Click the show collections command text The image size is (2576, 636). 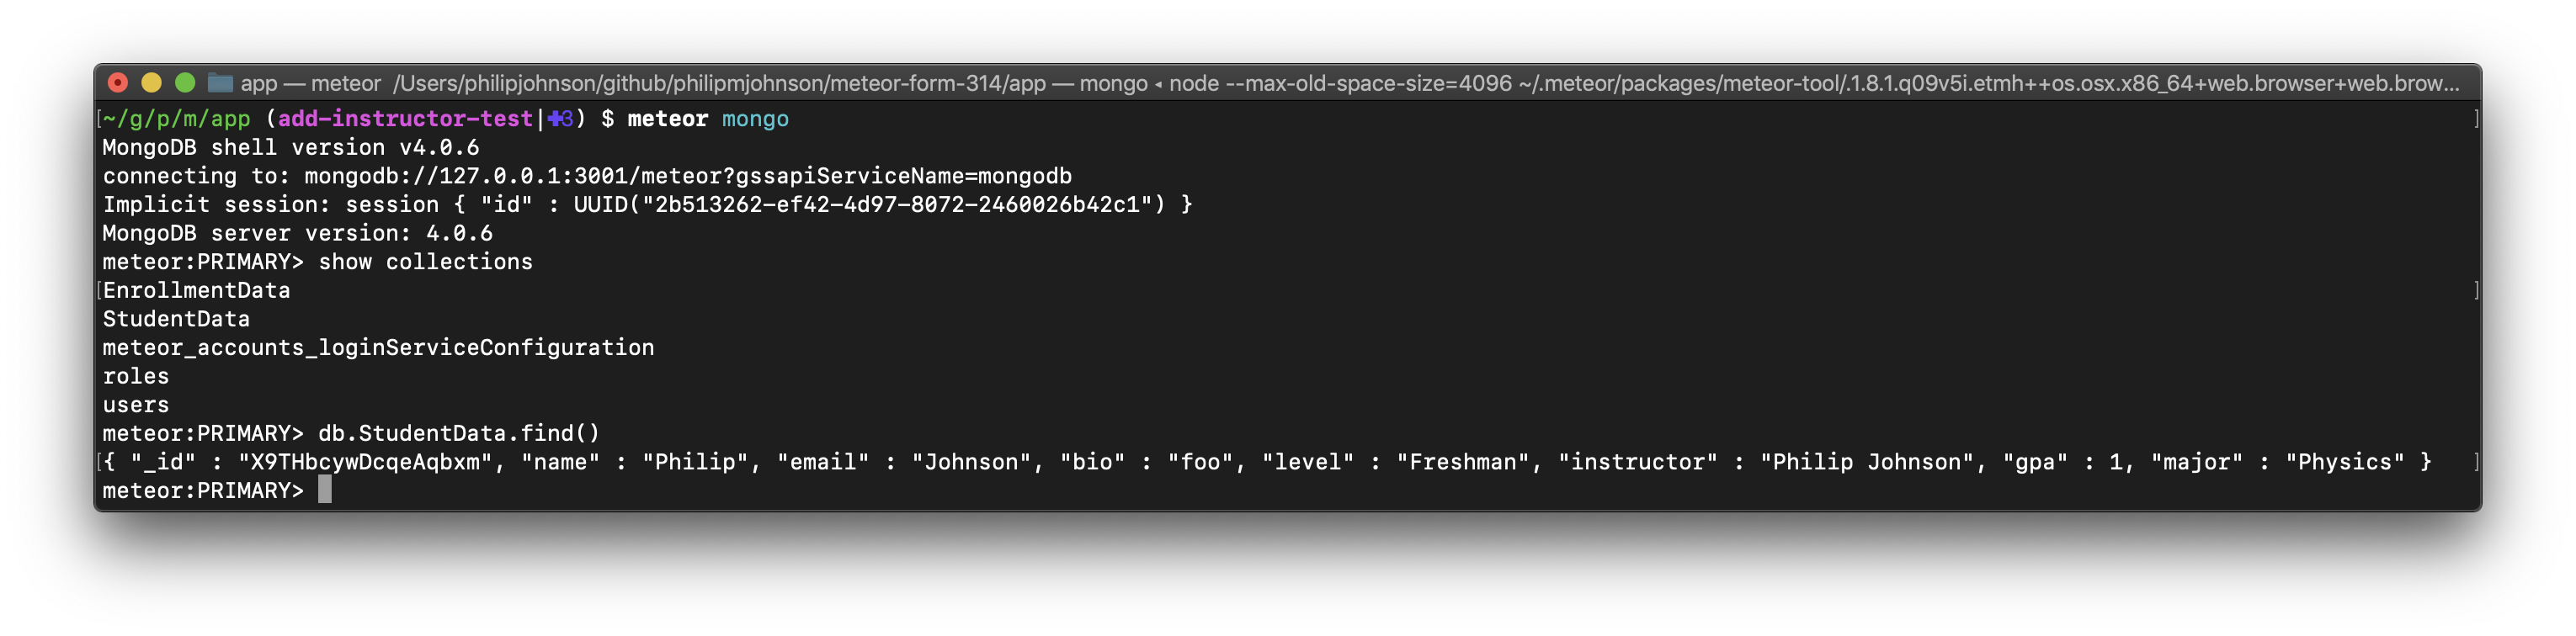tap(425, 262)
